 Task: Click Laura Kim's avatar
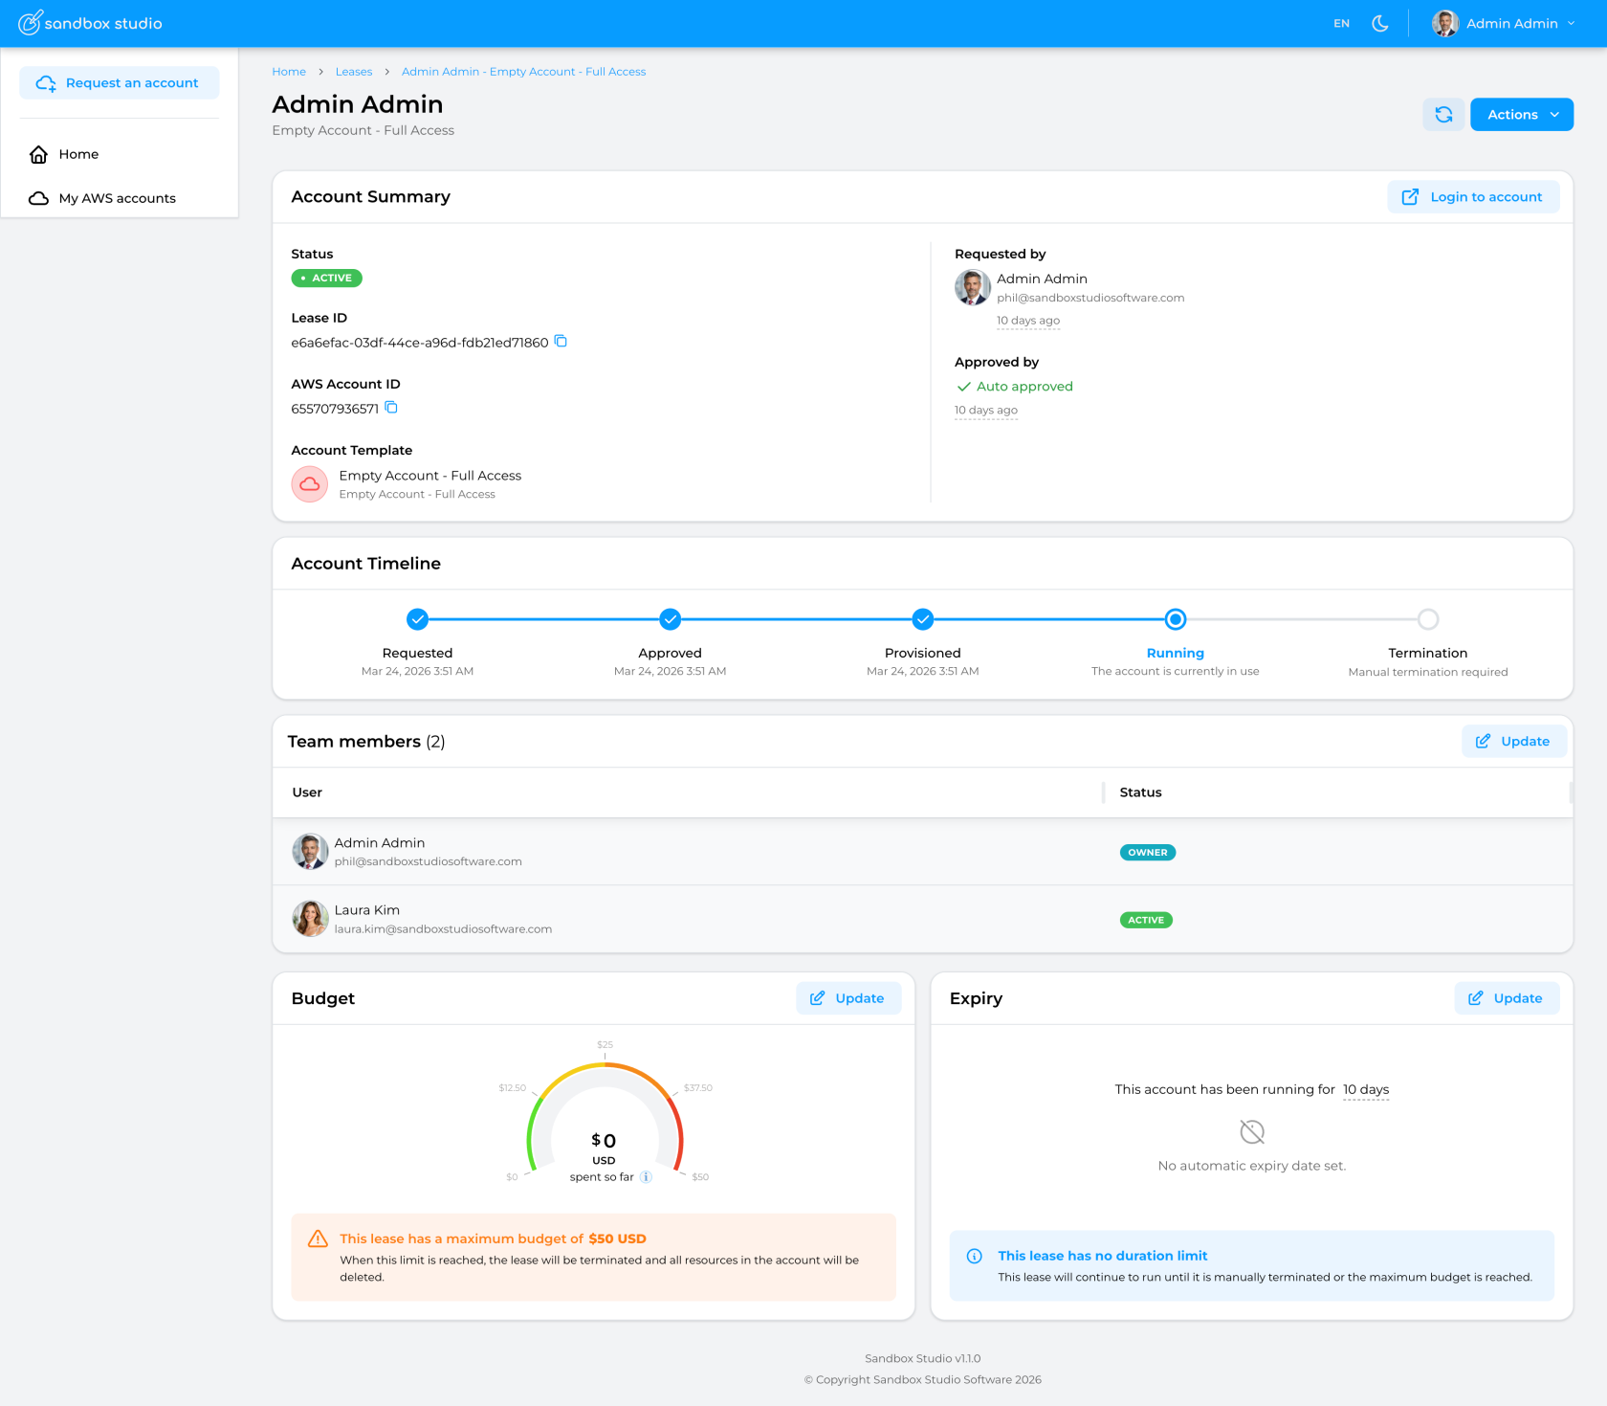310,919
